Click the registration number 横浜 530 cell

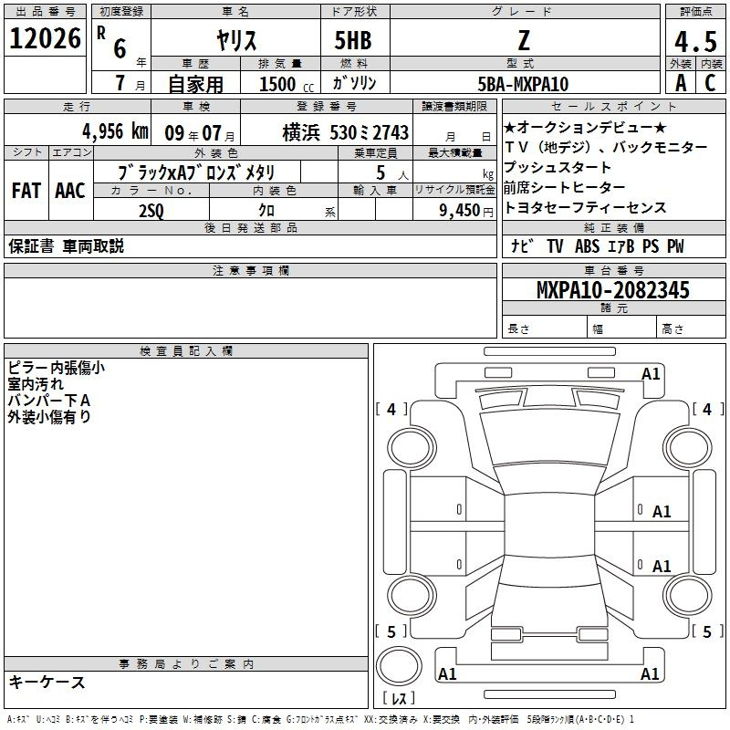(327, 130)
